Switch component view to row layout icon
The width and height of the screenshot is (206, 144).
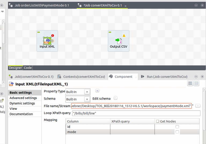point(196,84)
